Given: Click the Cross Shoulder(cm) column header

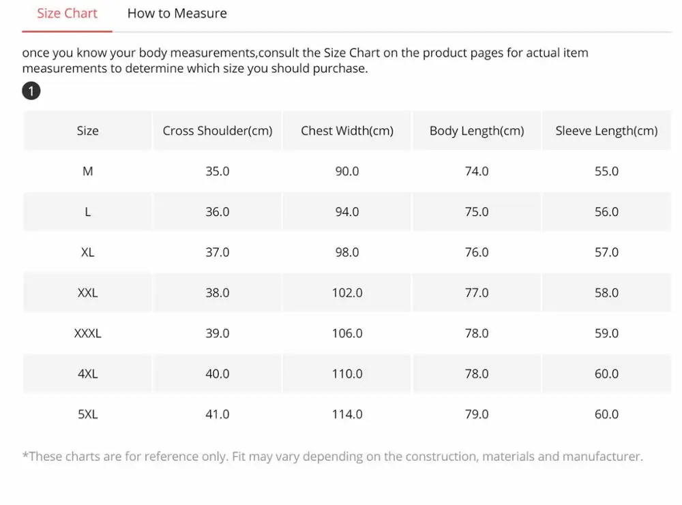Looking at the screenshot, I should 218,131.
